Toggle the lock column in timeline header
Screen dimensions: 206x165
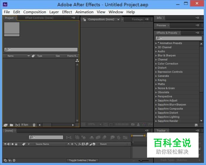(16, 144)
